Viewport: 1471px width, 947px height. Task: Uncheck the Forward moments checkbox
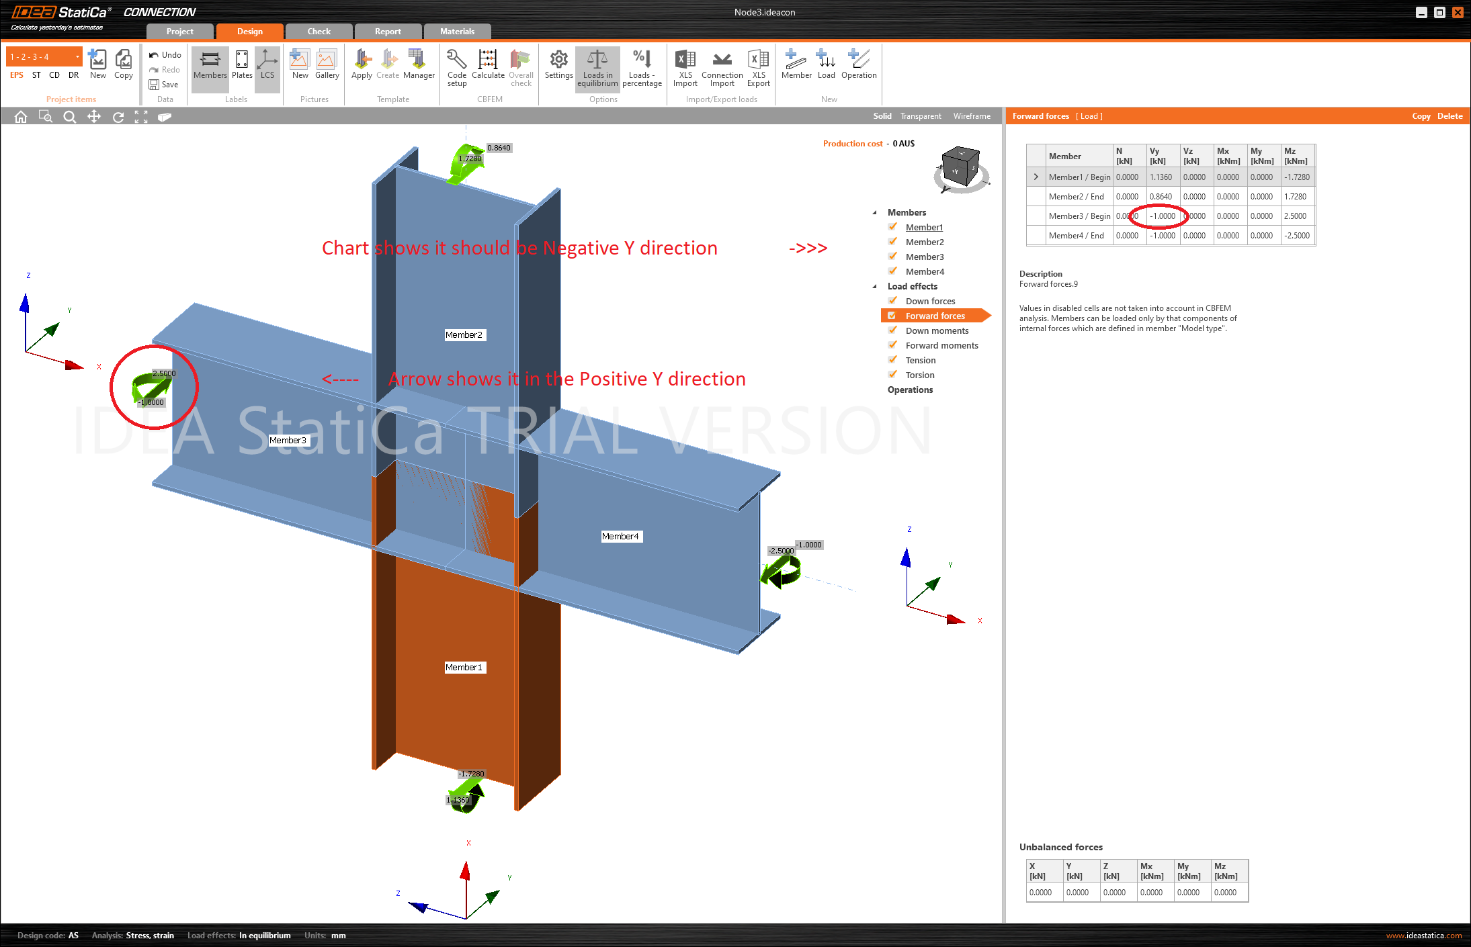coord(892,345)
